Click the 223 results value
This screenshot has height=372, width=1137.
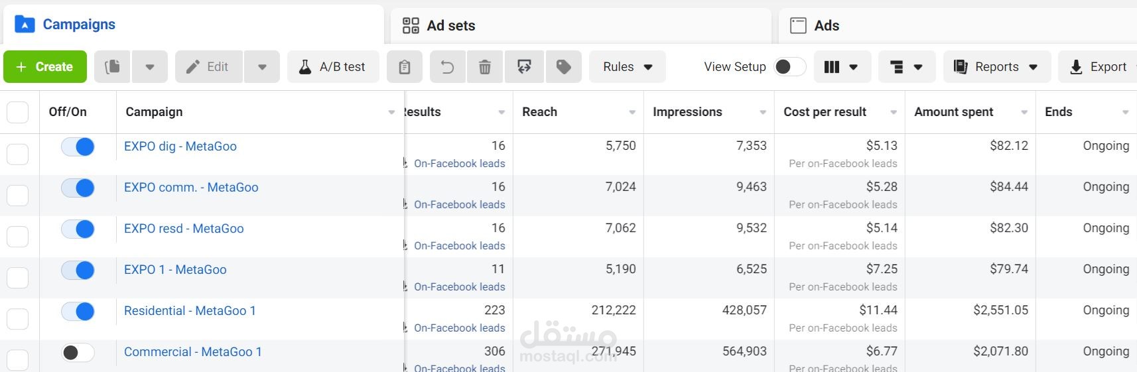coord(495,310)
